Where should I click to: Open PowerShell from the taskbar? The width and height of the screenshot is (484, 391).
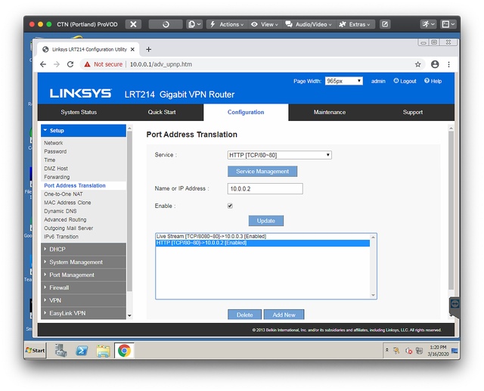pos(82,351)
